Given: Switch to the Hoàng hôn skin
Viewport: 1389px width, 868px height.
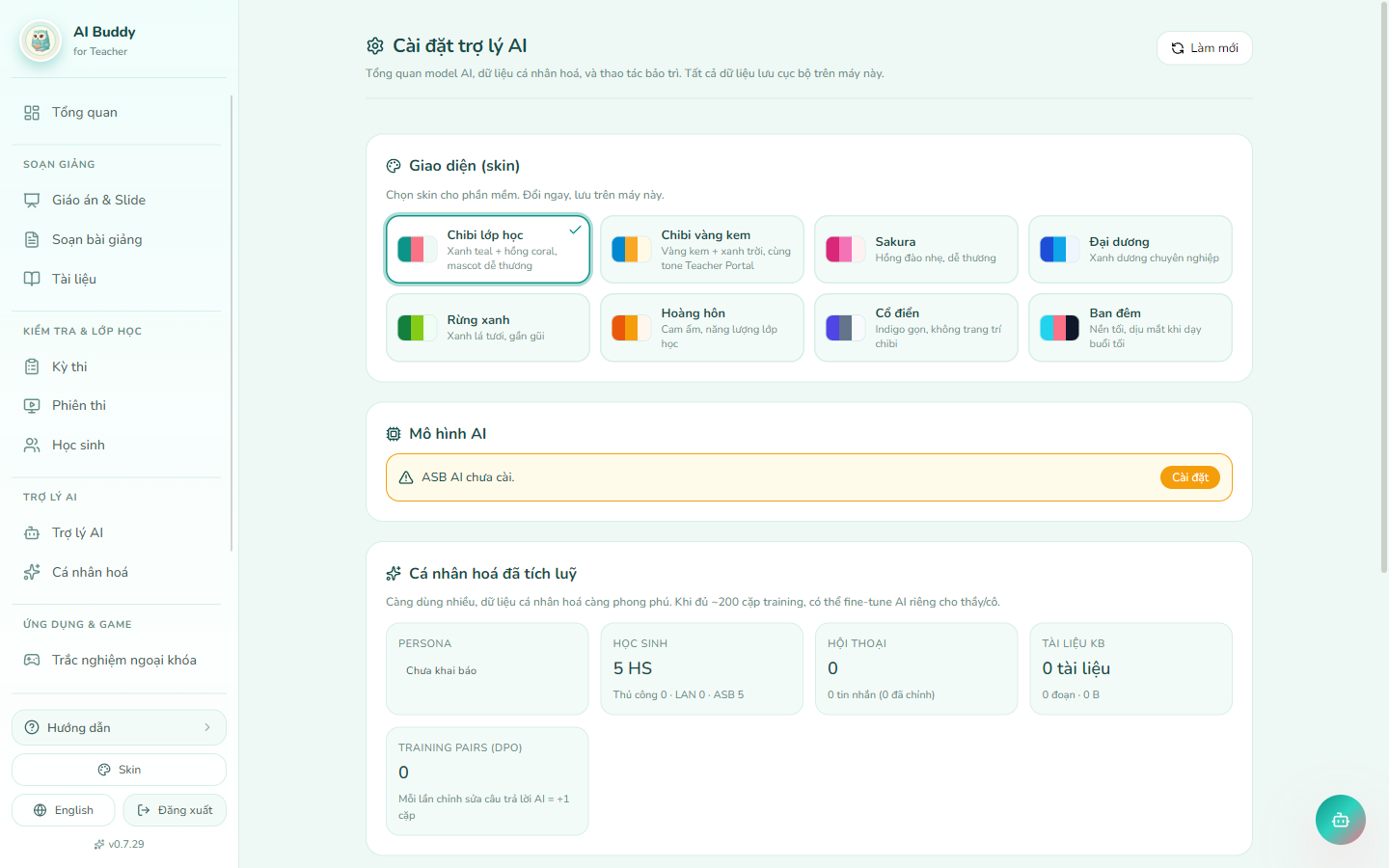Looking at the screenshot, I should point(702,328).
